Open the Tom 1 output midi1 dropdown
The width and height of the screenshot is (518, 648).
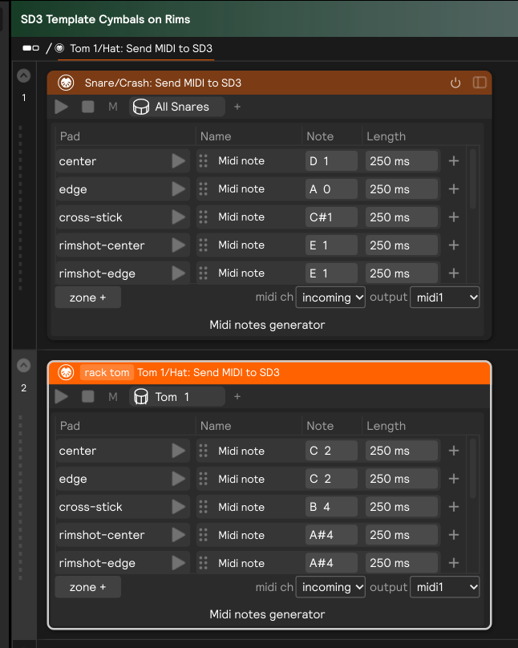(x=444, y=587)
